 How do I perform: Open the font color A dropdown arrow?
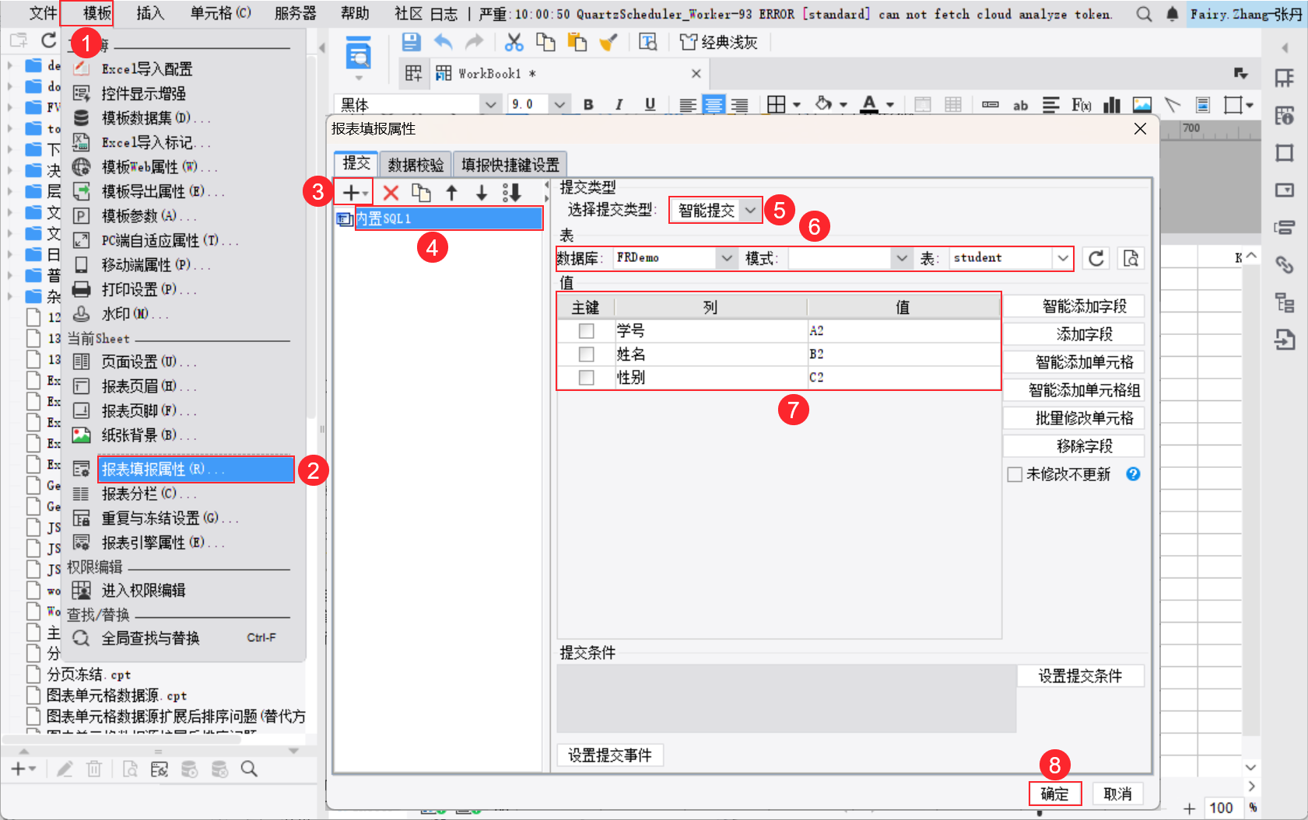(x=890, y=104)
